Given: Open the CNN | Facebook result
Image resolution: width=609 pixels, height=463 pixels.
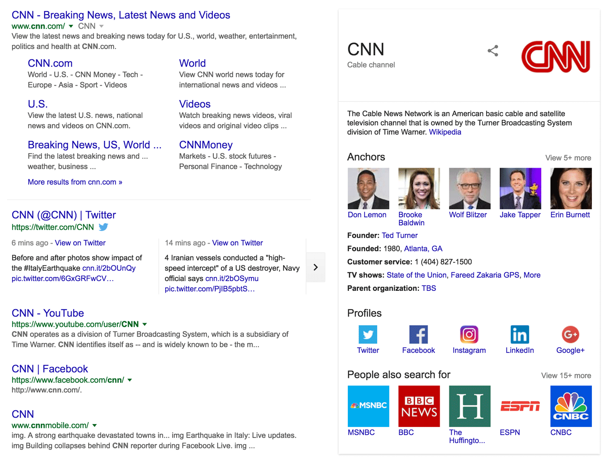Looking at the screenshot, I should click(50, 369).
